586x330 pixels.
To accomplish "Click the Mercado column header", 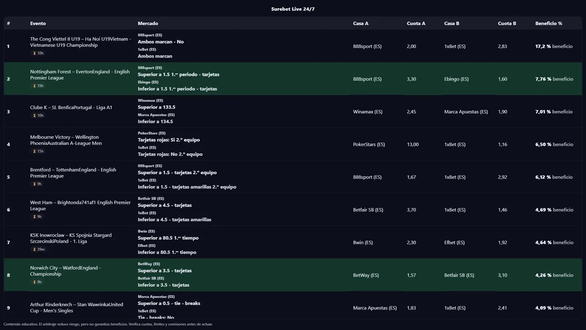I will pyautogui.click(x=148, y=23).
